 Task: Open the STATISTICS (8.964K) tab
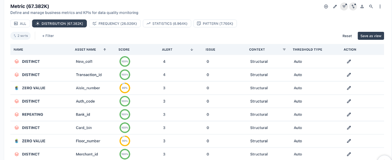click(167, 23)
